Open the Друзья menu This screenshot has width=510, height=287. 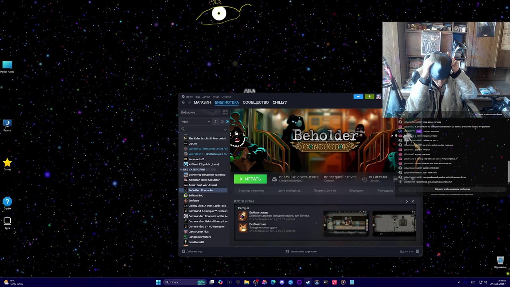tap(206, 96)
